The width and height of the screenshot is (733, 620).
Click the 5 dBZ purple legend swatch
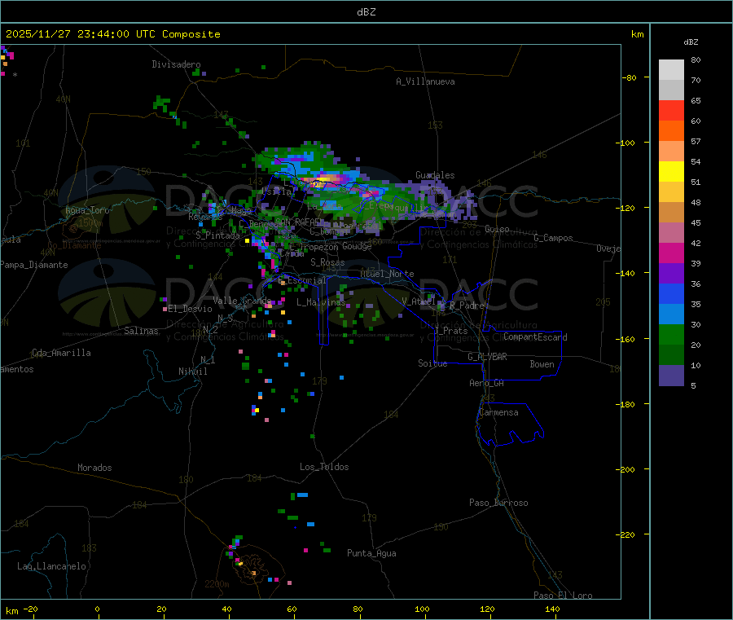tap(671, 376)
